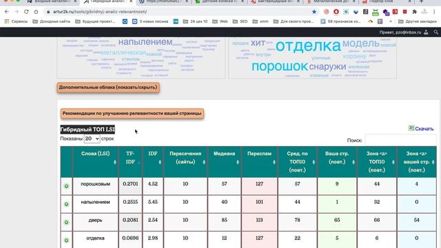Screen dimensions: 441x248
Task: Open the Chrome three-dot menu
Action: pos(434,12)
